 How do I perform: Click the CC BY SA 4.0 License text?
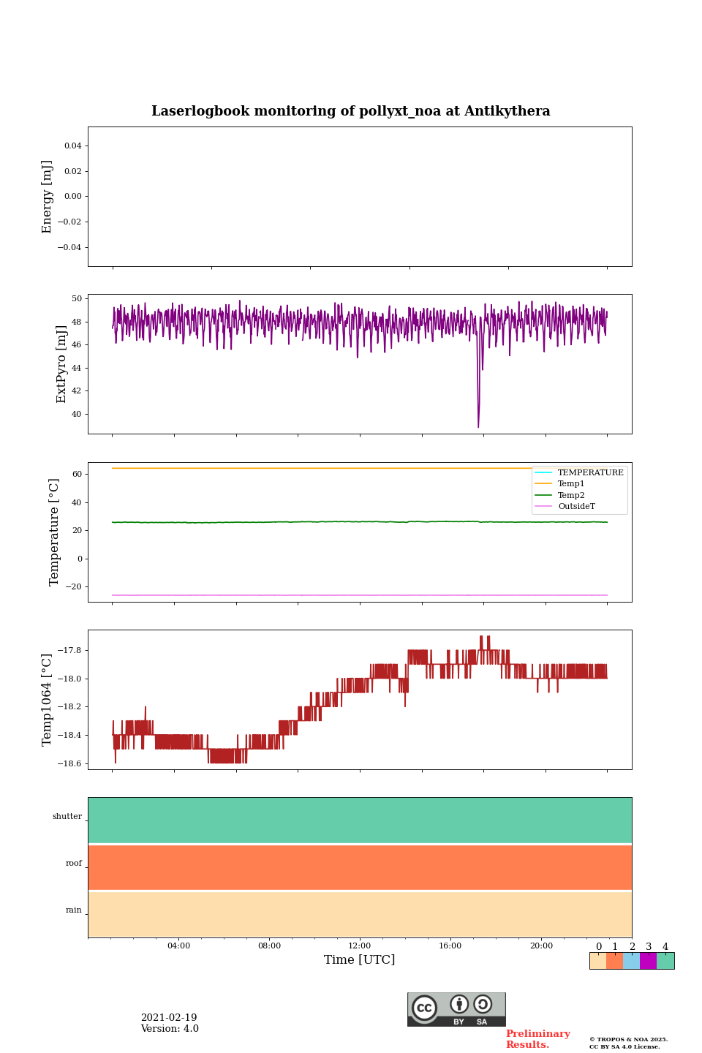click(624, 1046)
